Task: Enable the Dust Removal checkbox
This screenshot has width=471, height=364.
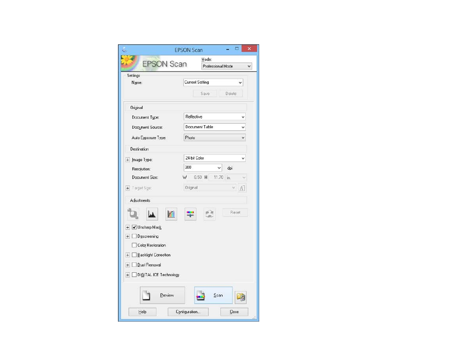Action: coord(134,265)
